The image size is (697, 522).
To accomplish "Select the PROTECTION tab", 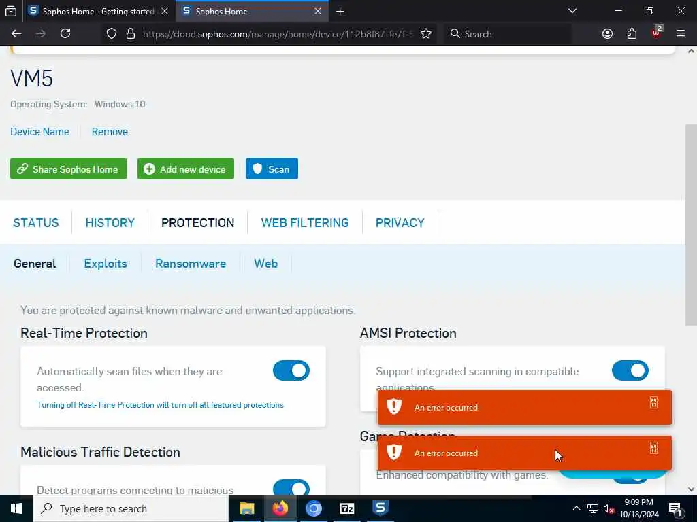I will coord(198,222).
